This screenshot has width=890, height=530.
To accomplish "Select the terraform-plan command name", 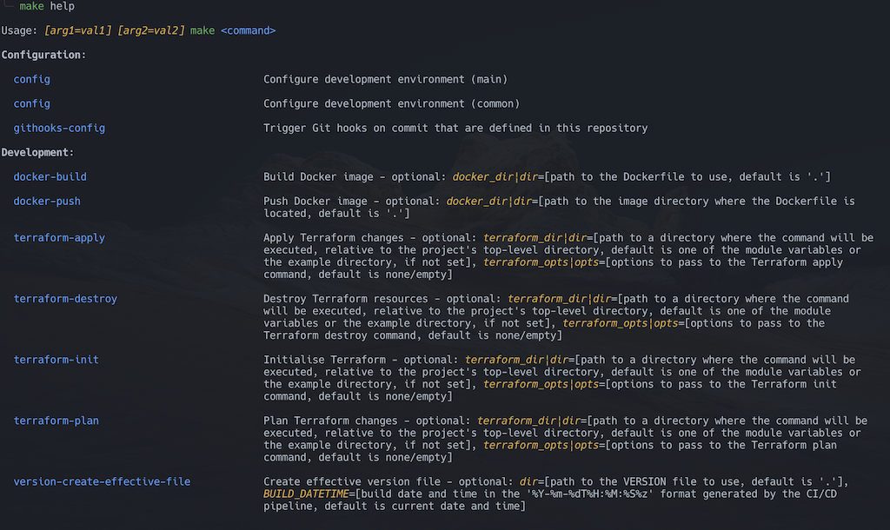I will point(56,421).
